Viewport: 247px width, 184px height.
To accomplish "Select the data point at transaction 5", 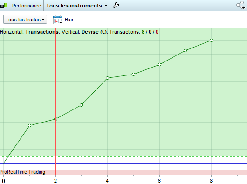I will [x=133, y=74].
